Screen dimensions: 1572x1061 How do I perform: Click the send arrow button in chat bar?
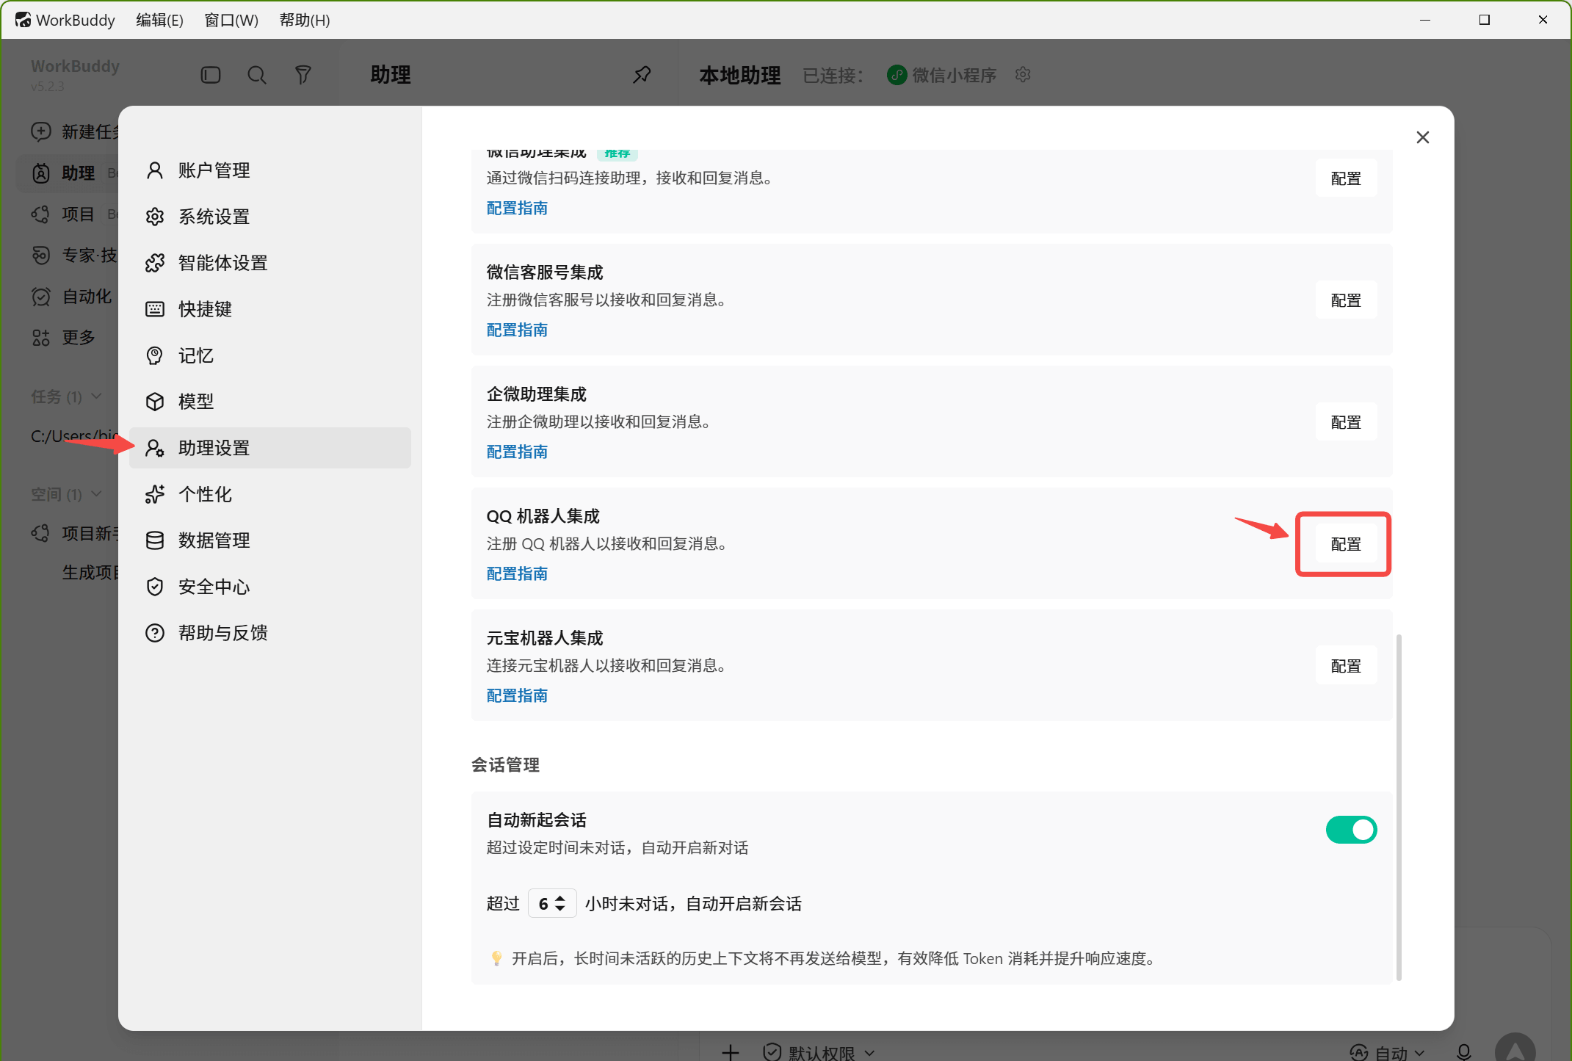click(1515, 1049)
